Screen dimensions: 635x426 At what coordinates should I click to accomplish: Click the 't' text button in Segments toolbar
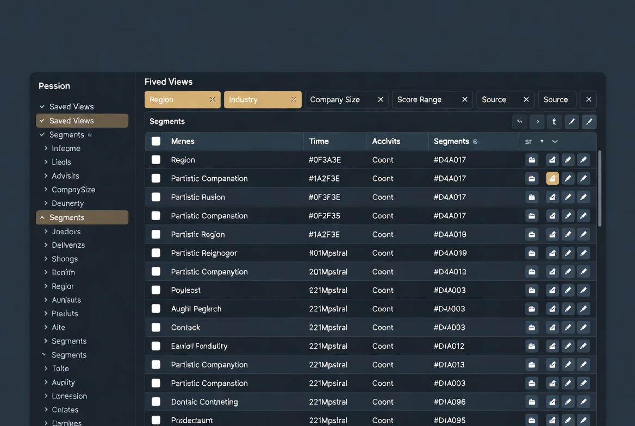pyautogui.click(x=554, y=122)
